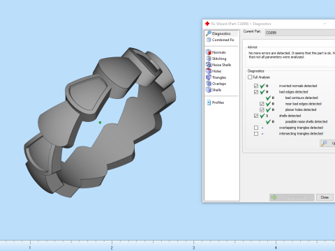Uncheck planar holes detected checkbox
335x251 pixels.
(x=262, y=109)
